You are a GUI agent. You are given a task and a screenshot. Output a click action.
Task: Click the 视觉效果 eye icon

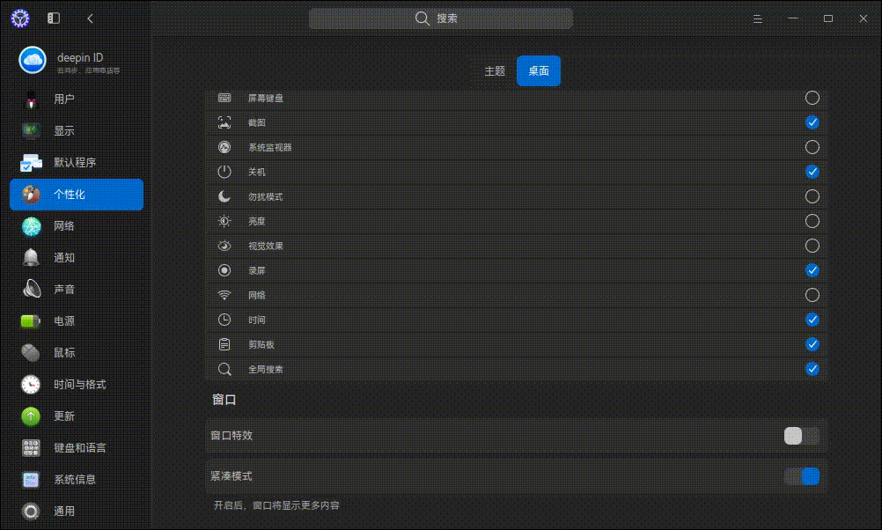point(224,246)
